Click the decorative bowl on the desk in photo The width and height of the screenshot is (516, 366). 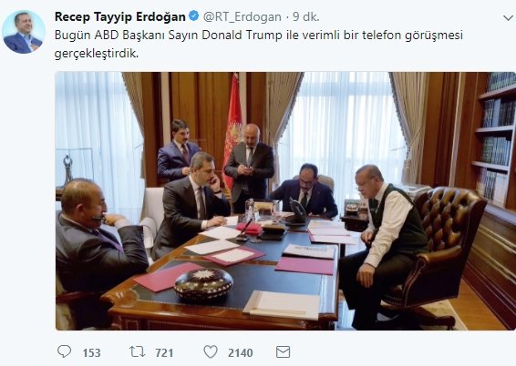coord(203,282)
